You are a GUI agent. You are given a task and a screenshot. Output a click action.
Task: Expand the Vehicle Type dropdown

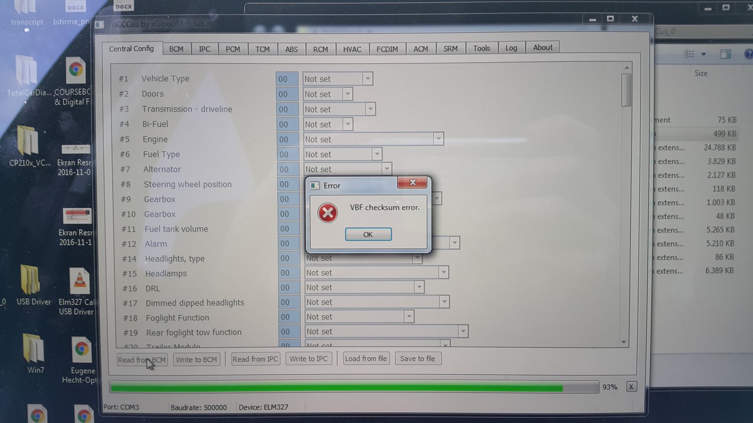(368, 78)
